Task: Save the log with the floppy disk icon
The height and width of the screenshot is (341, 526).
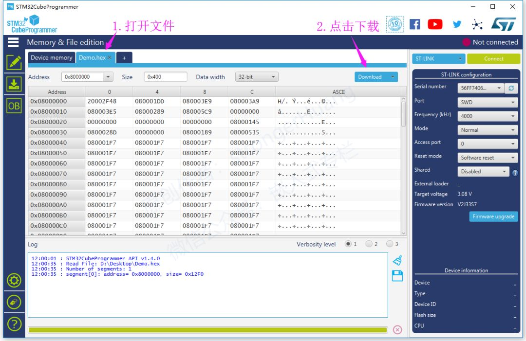Action: [x=397, y=276]
